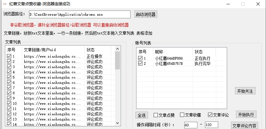Select the link in article row 6
The width and height of the screenshot is (266, 129).
(x=52, y=83)
